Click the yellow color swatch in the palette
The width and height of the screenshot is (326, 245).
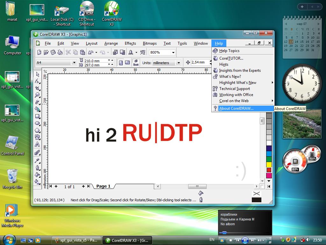click(x=269, y=165)
